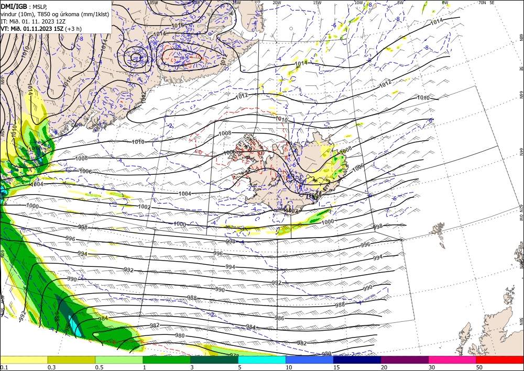Viewport: 524px width, 371px height.
Task: Click the '30' legend value
Action: tap(432, 367)
